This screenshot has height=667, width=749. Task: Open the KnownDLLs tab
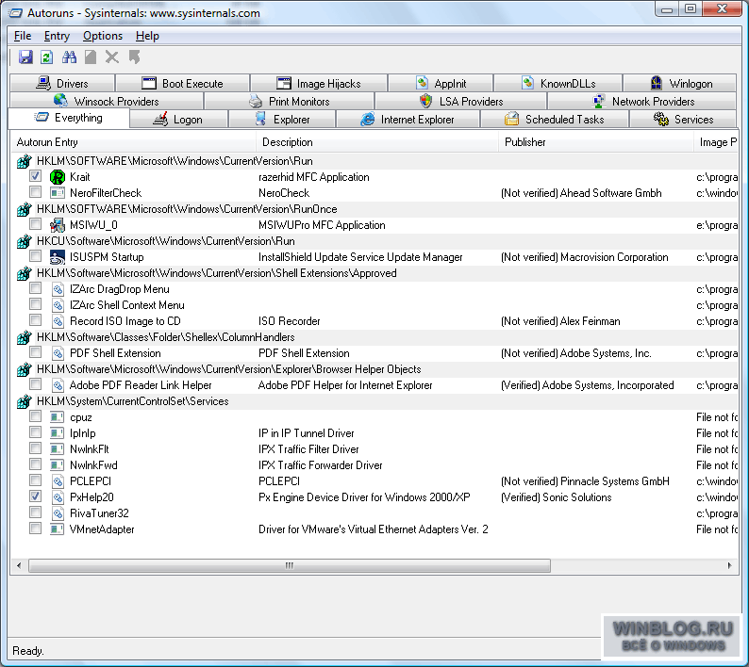(x=558, y=84)
